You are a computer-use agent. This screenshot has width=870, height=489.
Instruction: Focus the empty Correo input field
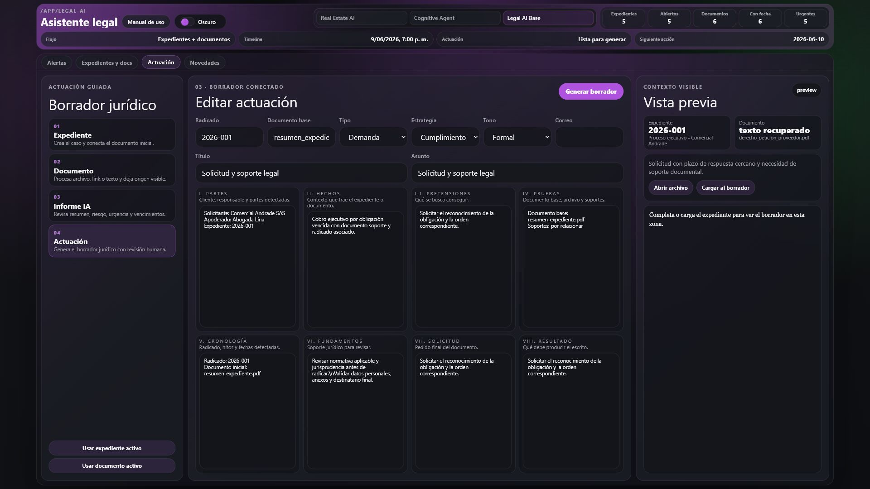[589, 137]
